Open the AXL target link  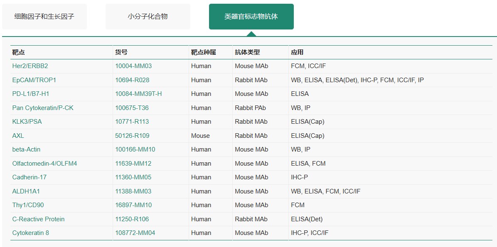tap(18, 136)
